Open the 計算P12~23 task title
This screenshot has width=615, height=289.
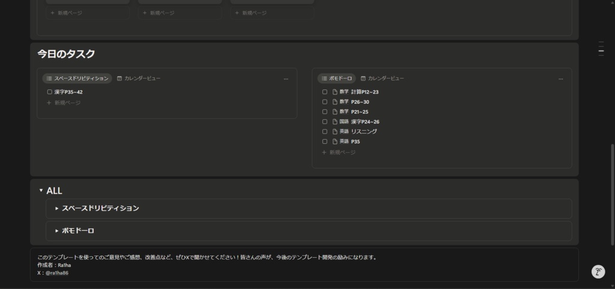(365, 92)
